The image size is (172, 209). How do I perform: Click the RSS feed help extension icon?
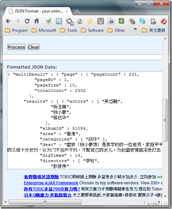(x=69, y=21)
